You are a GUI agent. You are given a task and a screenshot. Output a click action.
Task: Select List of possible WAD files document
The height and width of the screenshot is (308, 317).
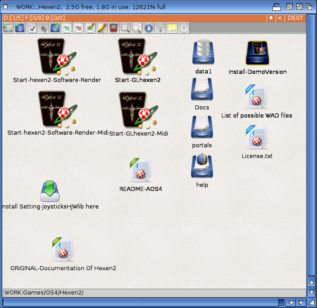[256, 96]
